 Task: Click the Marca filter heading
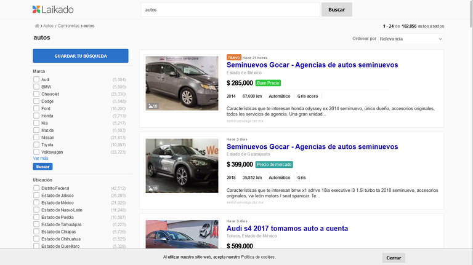click(x=39, y=71)
